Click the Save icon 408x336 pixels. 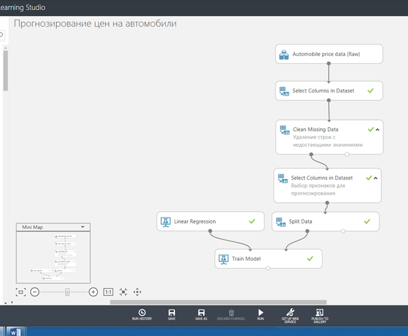(x=172, y=314)
